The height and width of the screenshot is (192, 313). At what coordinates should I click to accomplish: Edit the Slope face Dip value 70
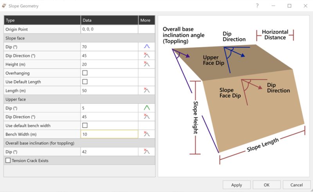pyautogui.click(x=110, y=47)
